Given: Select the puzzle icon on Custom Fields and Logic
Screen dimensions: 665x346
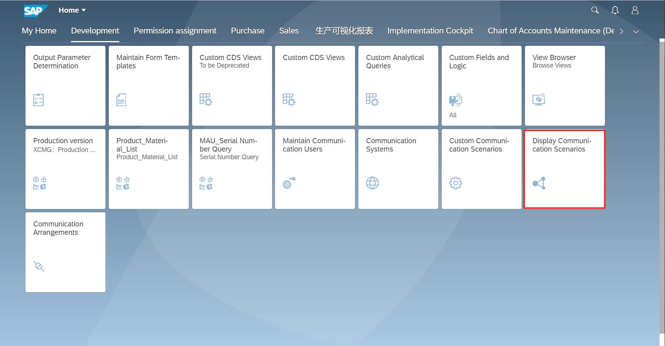Looking at the screenshot, I should click(x=456, y=99).
